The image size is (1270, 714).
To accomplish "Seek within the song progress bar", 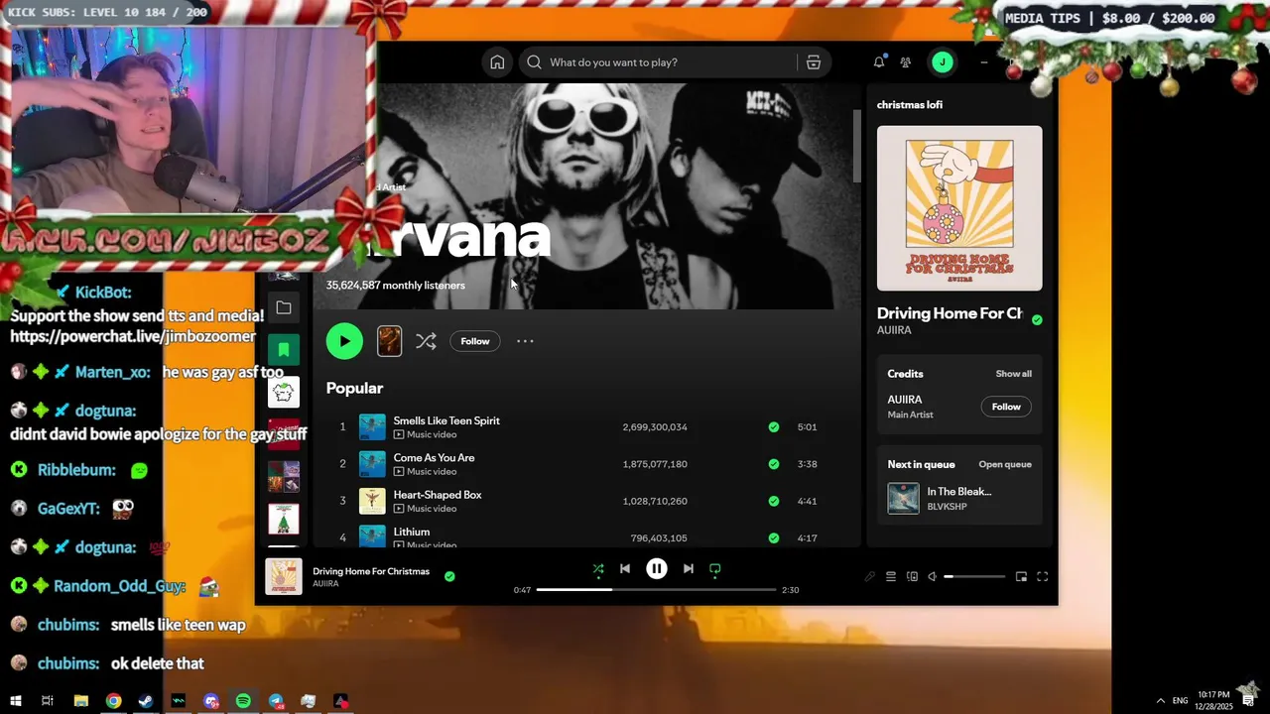I will pos(657,590).
